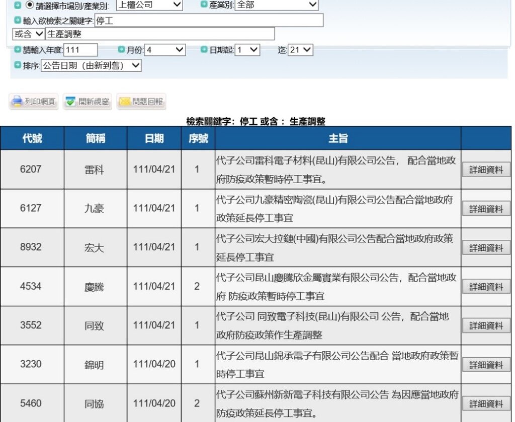Open 詳細資料 for 雷科 6207
The image size is (515, 422).
coord(486,170)
